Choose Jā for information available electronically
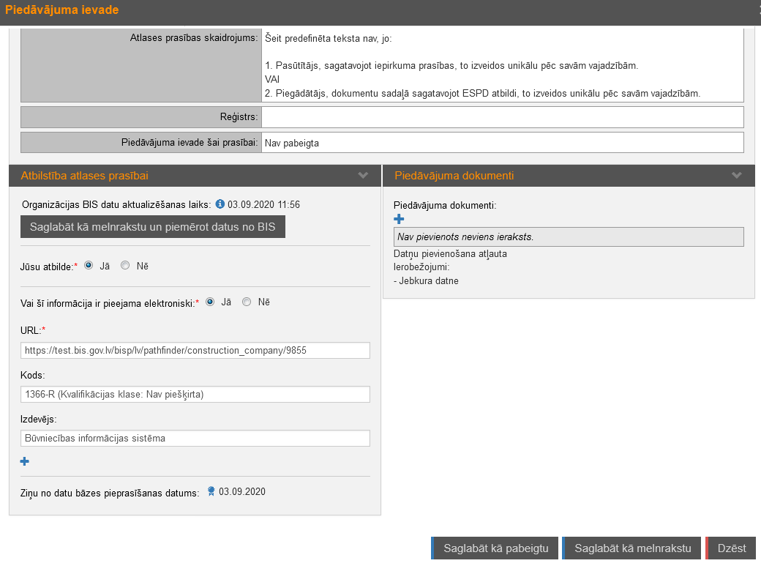The height and width of the screenshot is (566, 761). click(211, 302)
